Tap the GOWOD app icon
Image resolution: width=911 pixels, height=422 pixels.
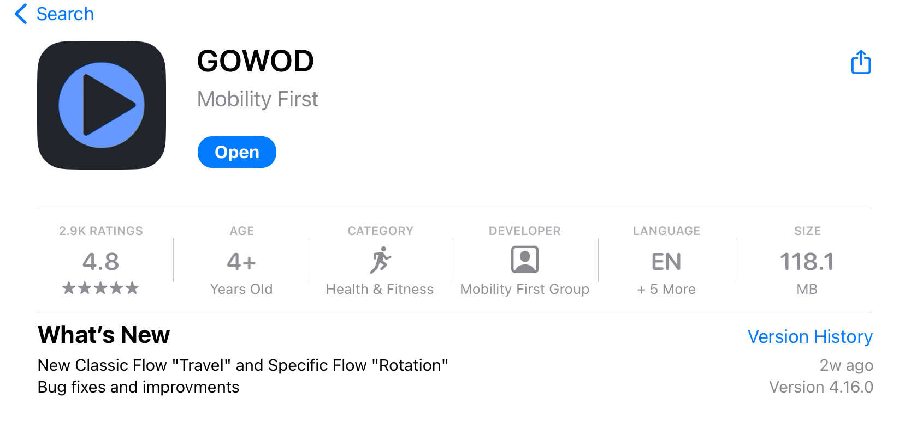[102, 105]
